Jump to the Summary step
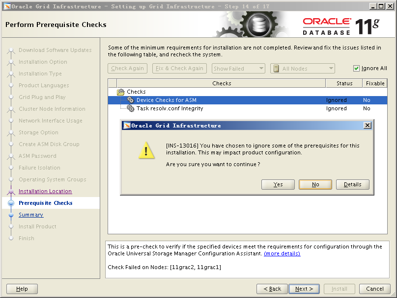 [31, 215]
